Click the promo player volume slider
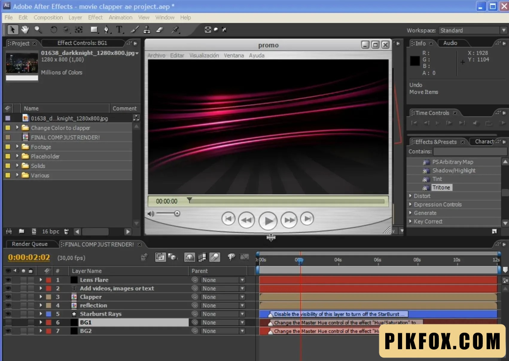Viewport: 509px width, 361px height. [168, 213]
